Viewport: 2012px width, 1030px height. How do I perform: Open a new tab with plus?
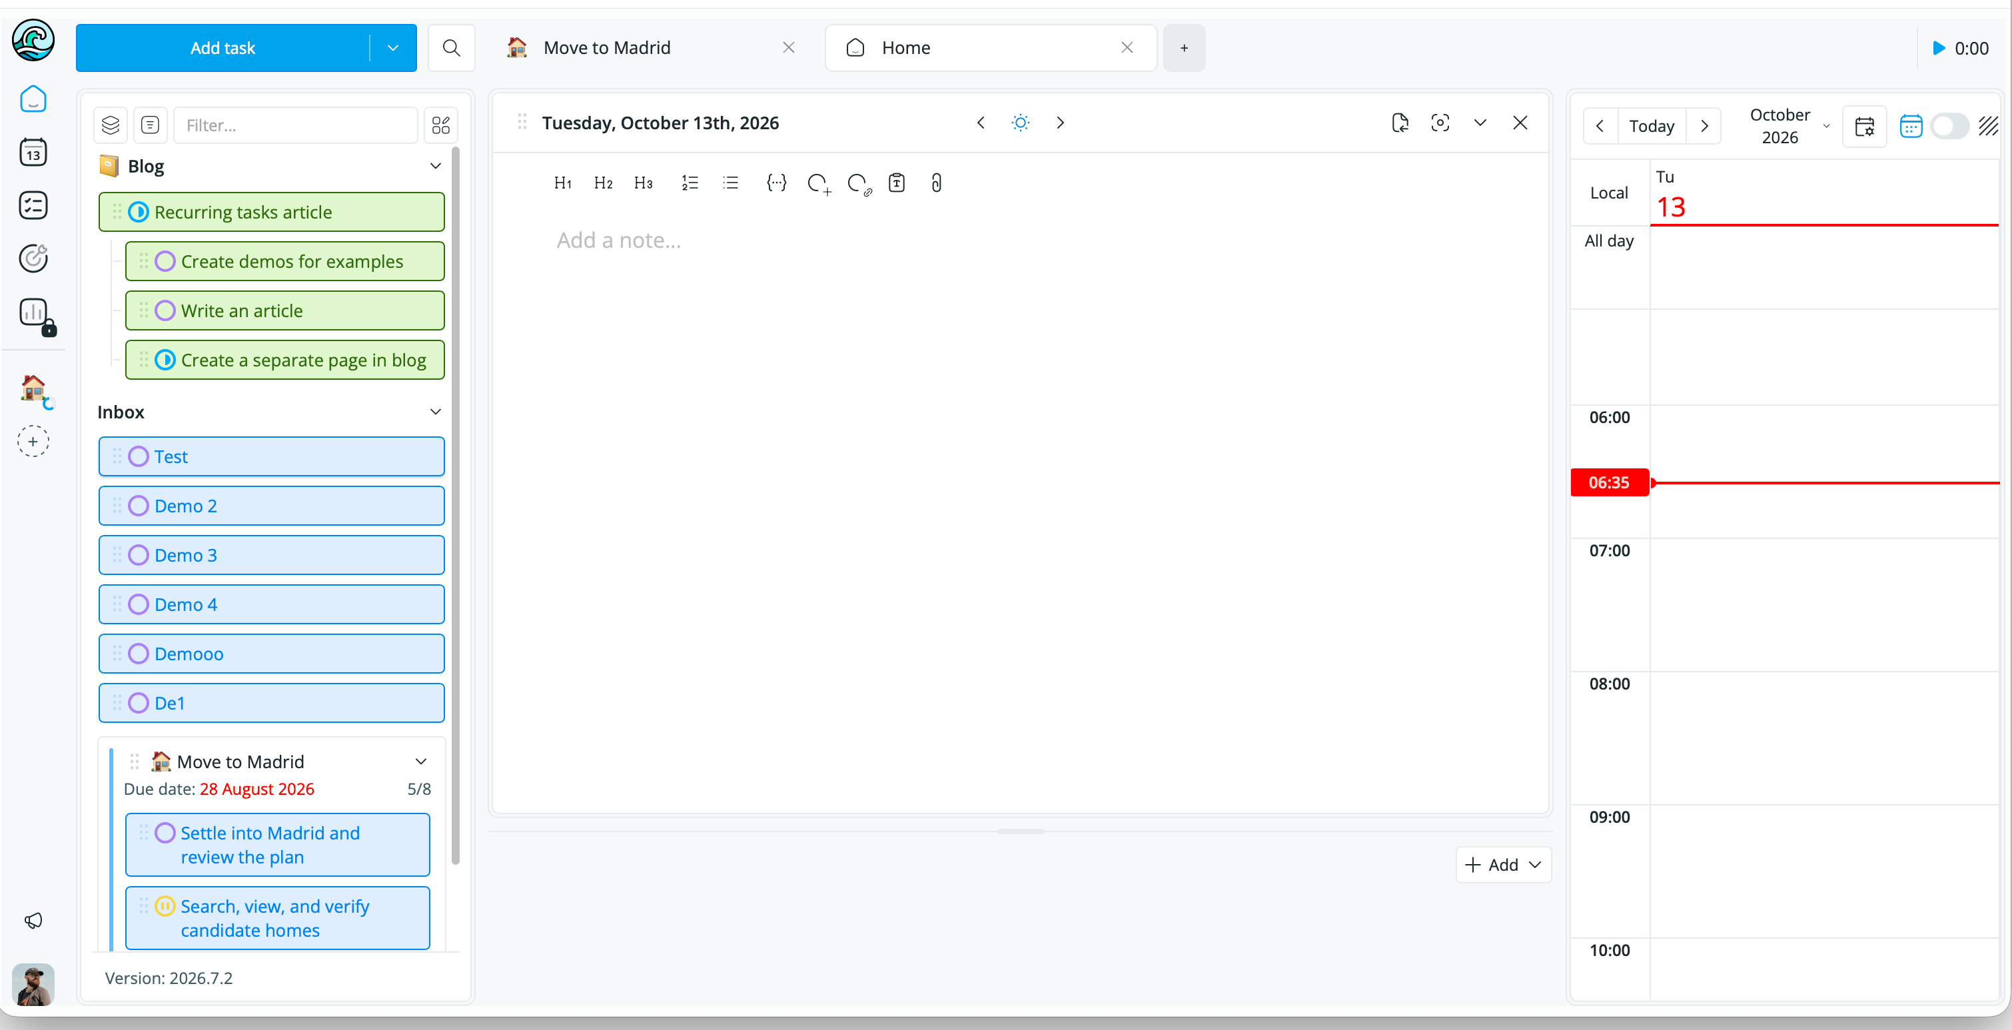coord(1184,47)
